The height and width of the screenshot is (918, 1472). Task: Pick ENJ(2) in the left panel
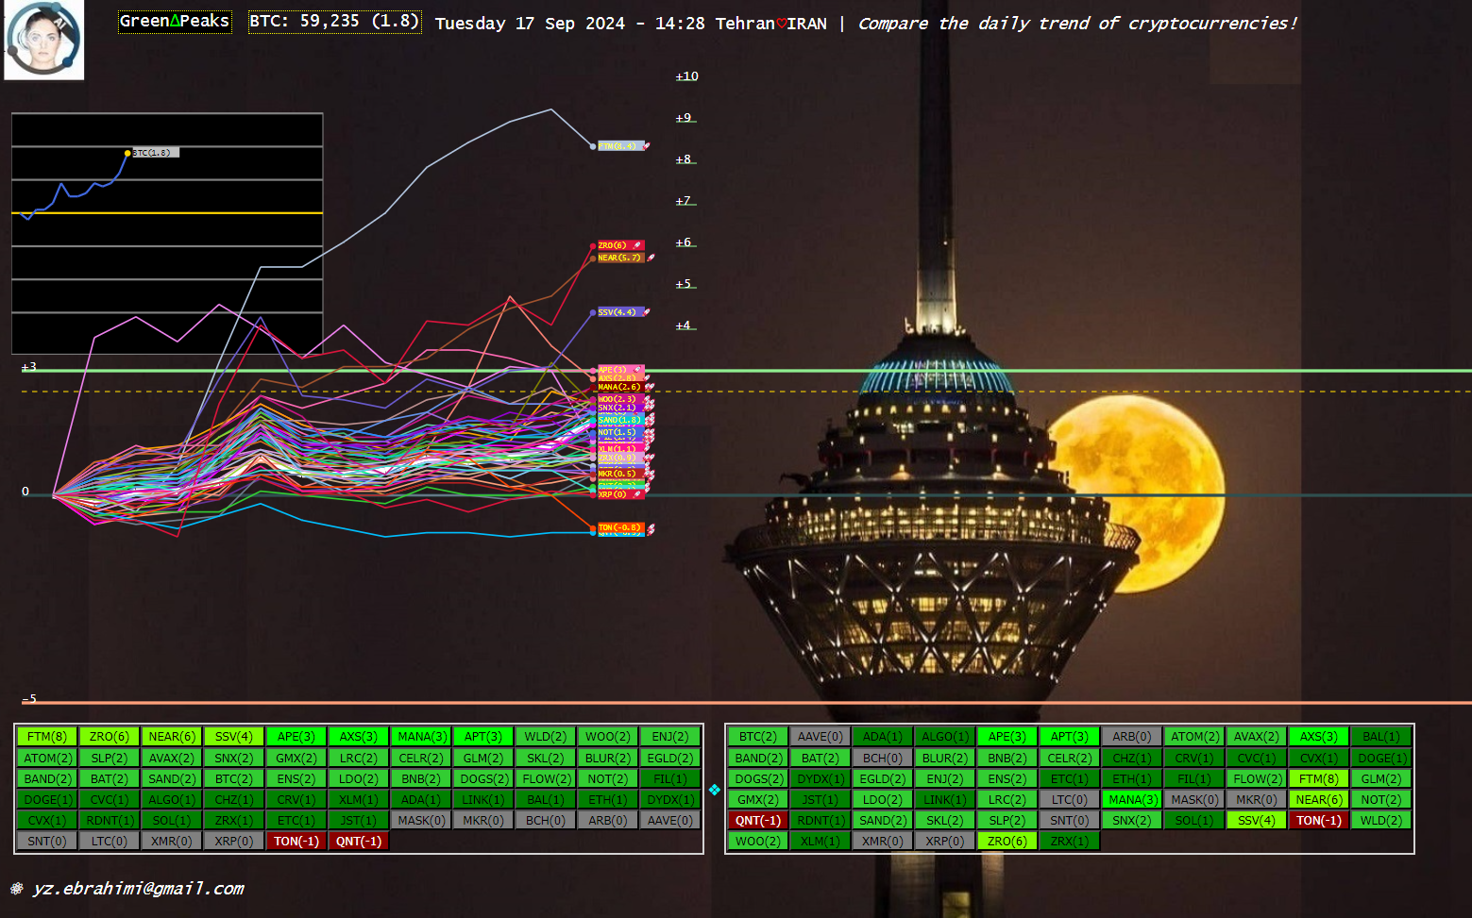[670, 737]
